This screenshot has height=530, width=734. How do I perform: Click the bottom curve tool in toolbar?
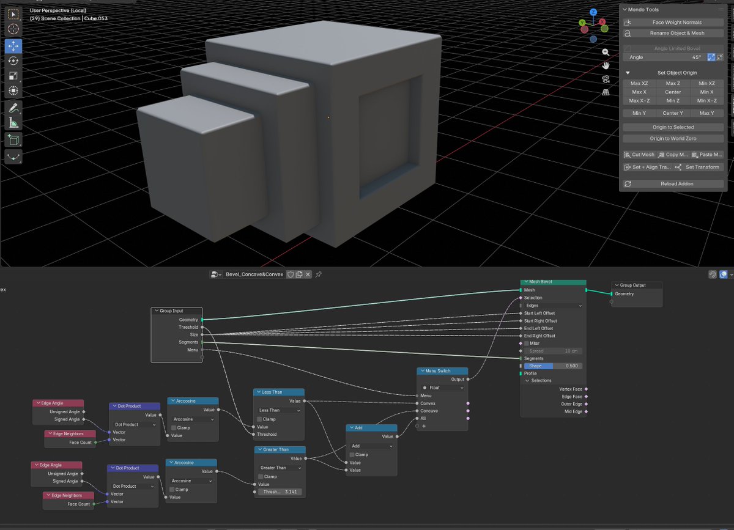(13, 156)
